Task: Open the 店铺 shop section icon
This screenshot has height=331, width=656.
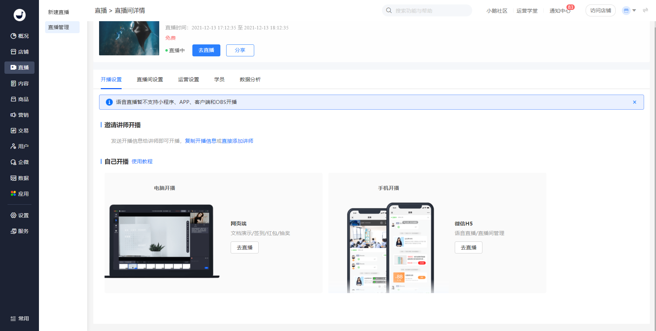Action: pos(13,52)
